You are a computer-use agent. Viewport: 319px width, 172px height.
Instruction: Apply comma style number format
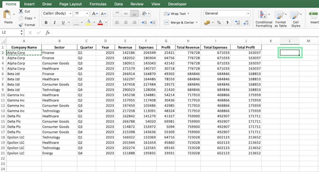point(228,22)
